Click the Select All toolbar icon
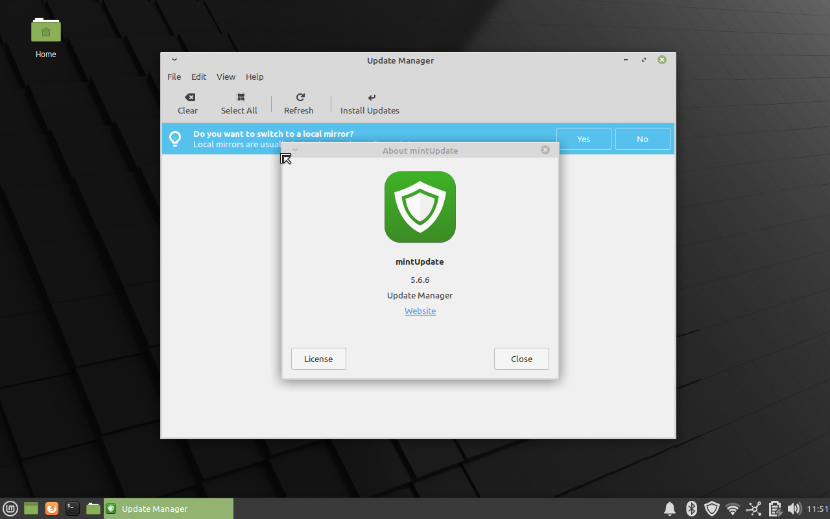Image resolution: width=830 pixels, height=519 pixels. (241, 97)
